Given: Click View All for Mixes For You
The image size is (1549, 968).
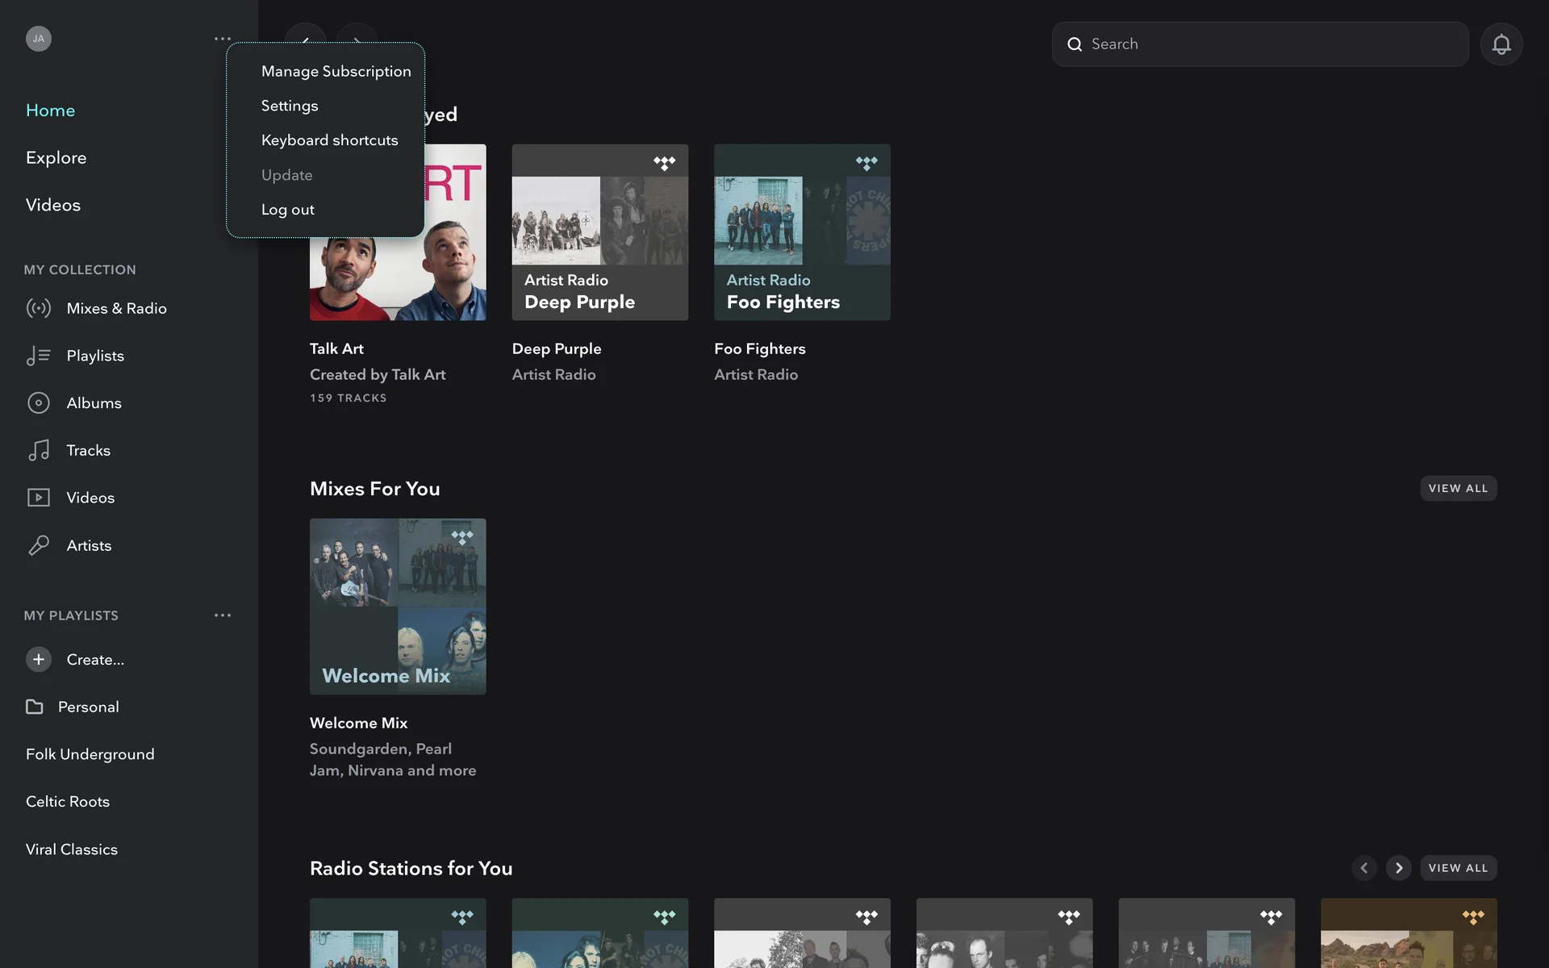Looking at the screenshot, I should [x=1457, y=488].
